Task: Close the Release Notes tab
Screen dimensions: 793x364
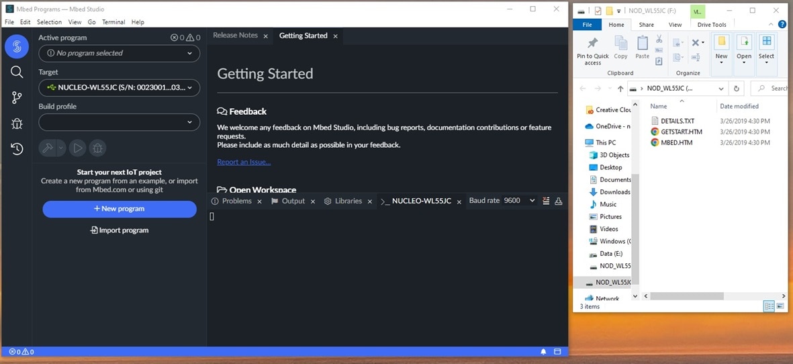Action: [265, 36]
